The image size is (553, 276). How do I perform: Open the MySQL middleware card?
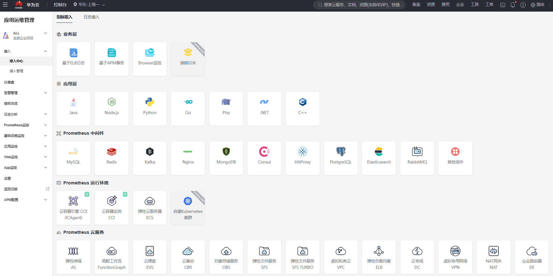73,158
